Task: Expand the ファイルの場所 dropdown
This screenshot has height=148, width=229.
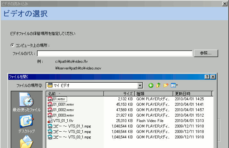Action: 140,86
